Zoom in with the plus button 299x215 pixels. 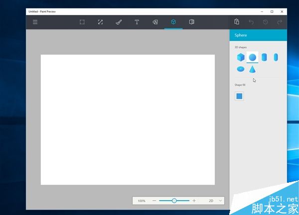point(194,201)
